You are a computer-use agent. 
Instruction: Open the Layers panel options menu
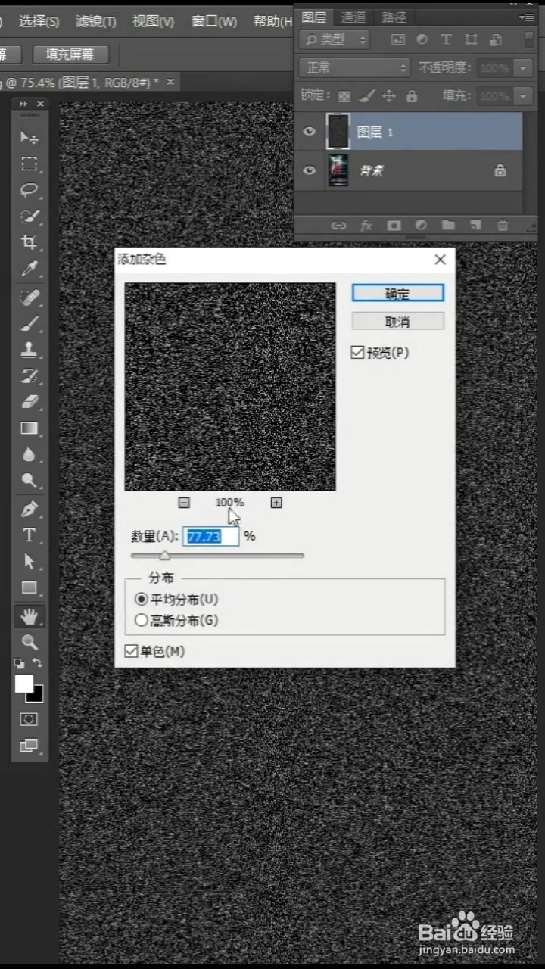tap(527, 17)
